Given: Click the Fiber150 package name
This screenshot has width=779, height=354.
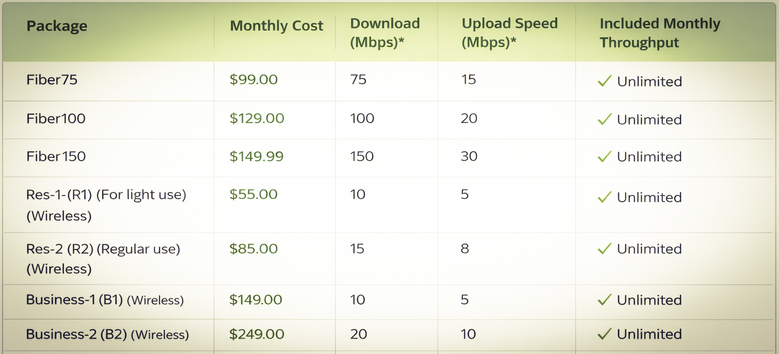Looking at the screenshot, I should pos(56,156).
